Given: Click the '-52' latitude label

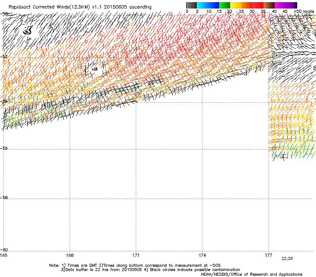Looking at the screenshot, I should 4,57.
